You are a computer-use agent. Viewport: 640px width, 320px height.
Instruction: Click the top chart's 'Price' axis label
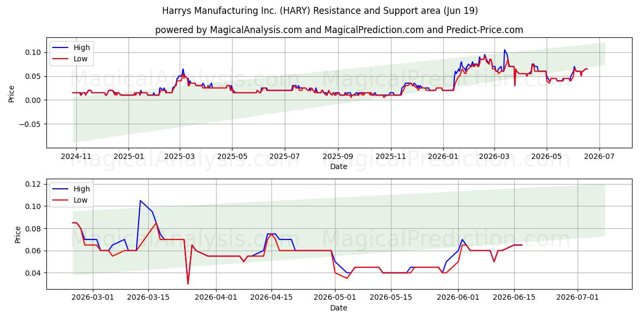(x=12, y=93)
